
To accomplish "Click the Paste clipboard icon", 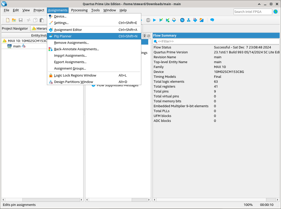I will (42, 20).
